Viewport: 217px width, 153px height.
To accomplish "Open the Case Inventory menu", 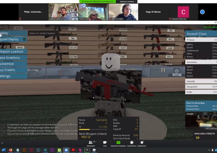I will pyautogui.click(x=13, y=57).
